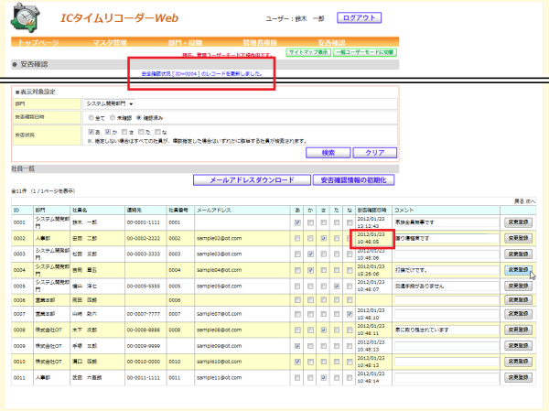Check the た filter checkbox in 安否状況
This screenshot has height=411, width=549.
tap(141, 132)
